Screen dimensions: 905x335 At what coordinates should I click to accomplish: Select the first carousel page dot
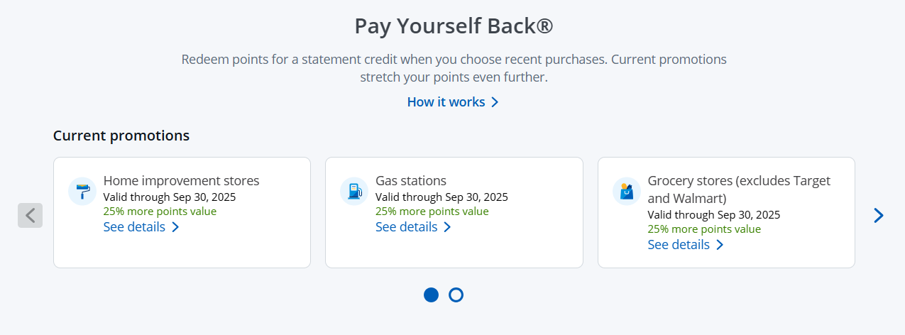(431, 295)
